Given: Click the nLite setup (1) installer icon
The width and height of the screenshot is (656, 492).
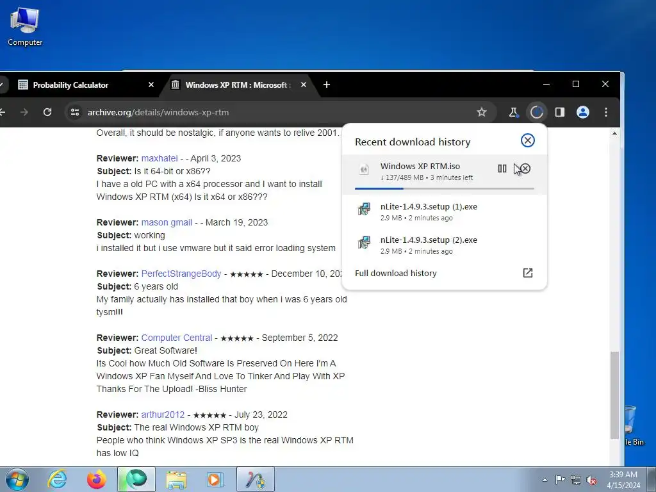Looking at the screenshot, I should [x=364, y=209].
